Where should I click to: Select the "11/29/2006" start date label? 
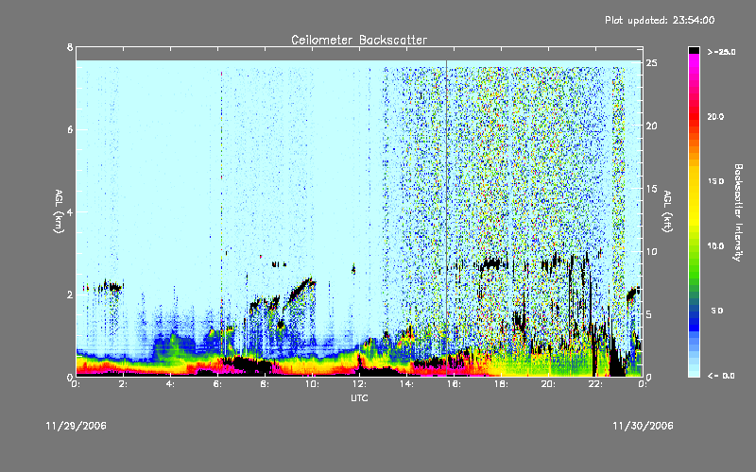(77, 426)
